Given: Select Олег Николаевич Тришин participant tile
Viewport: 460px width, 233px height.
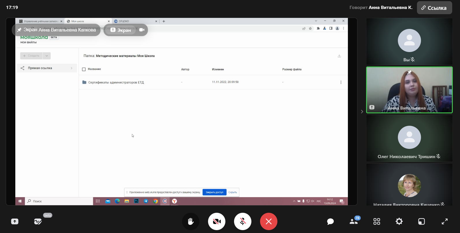Looking at the screenshot, I should [x=409, y=138].
